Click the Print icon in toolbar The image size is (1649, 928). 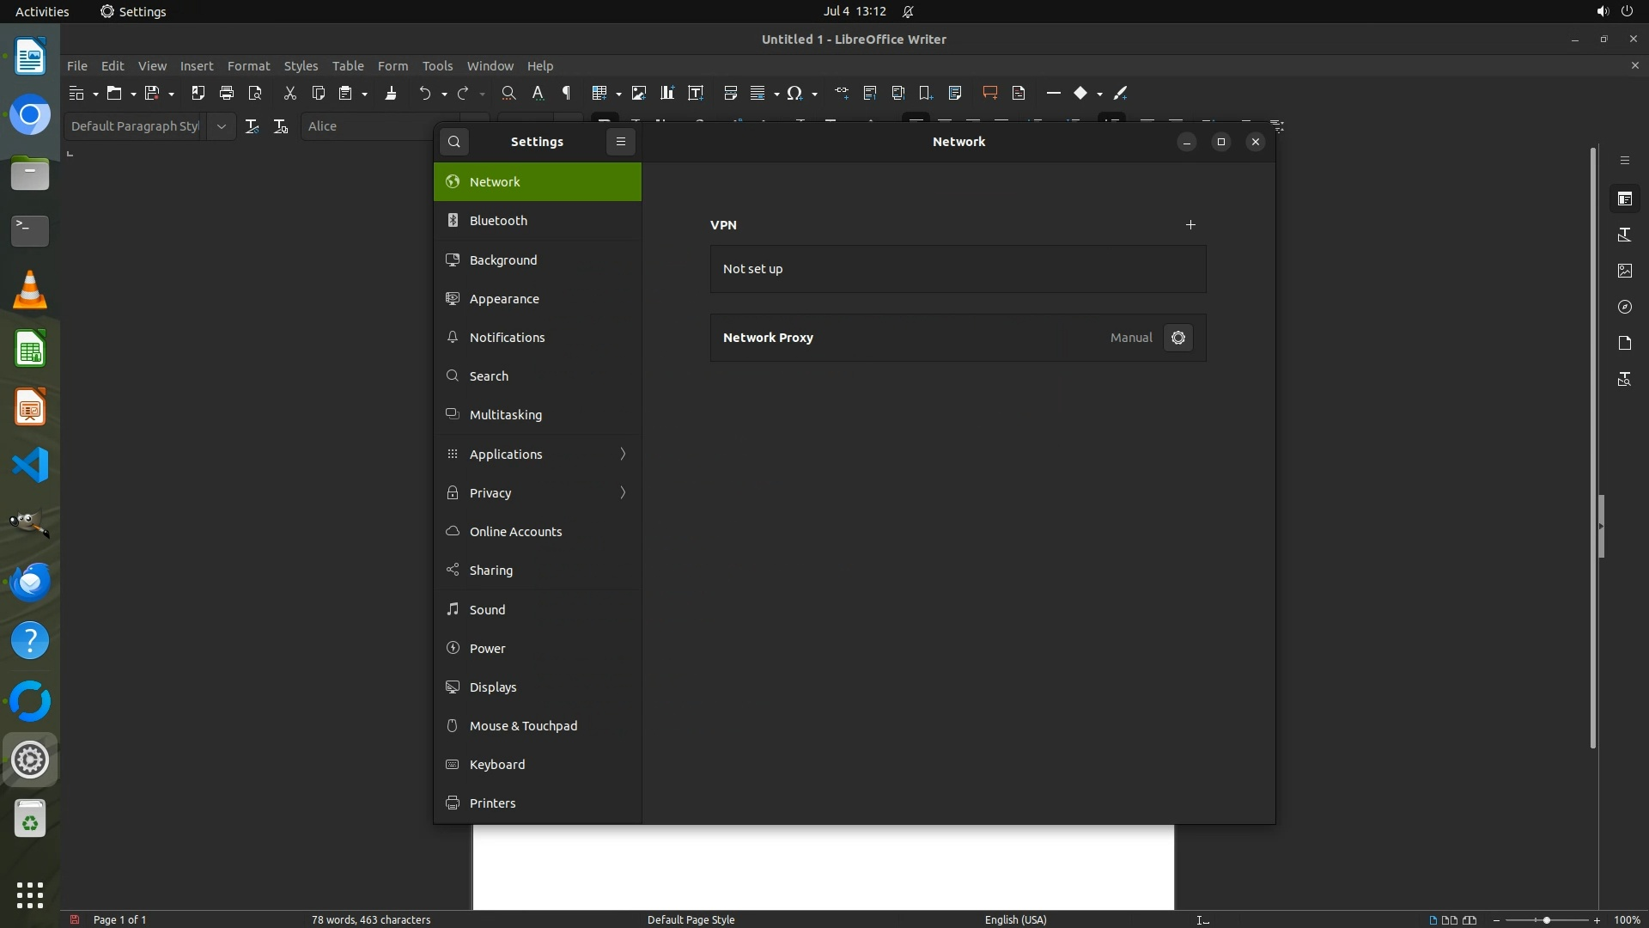tap(227, 93)
